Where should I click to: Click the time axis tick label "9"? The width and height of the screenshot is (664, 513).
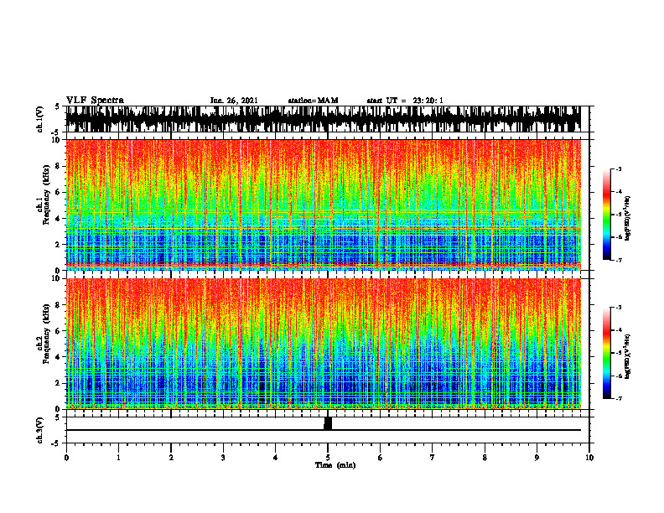pyautogui.click(x=537, y=458)
